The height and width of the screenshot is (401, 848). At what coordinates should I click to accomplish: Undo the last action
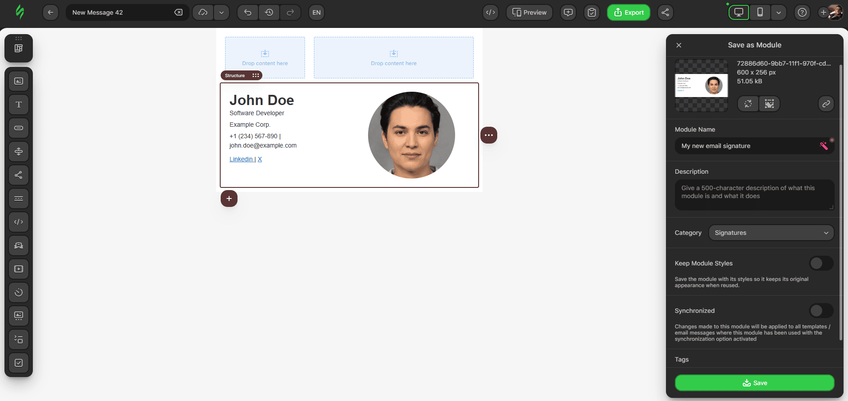click(248, 12)
